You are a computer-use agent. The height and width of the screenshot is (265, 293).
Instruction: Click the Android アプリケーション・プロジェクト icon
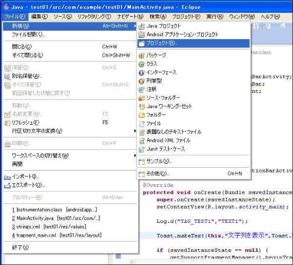[x=142, y=35]
